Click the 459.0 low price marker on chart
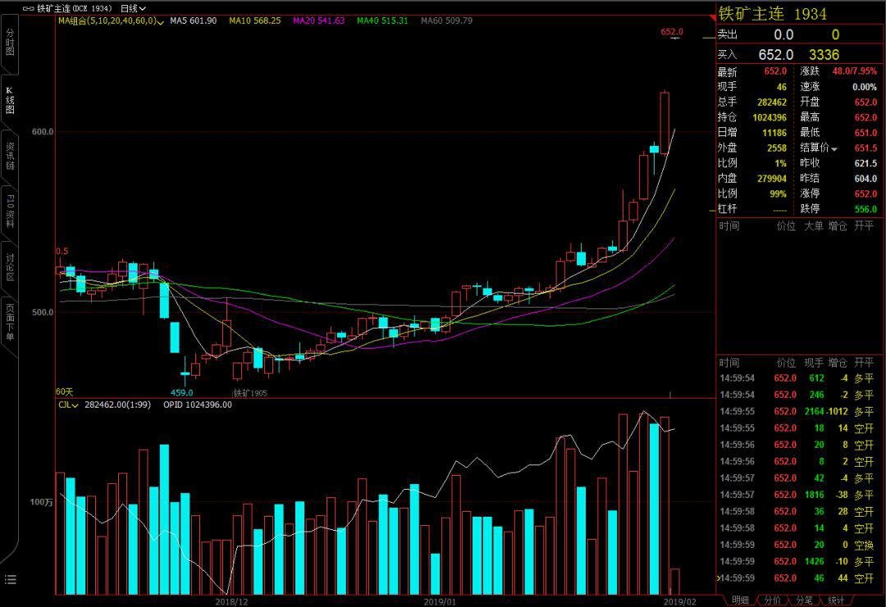886x607 pixels. [182, 392]
